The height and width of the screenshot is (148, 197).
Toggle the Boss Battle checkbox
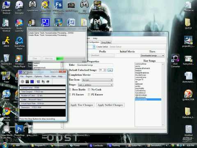(70, 90)
